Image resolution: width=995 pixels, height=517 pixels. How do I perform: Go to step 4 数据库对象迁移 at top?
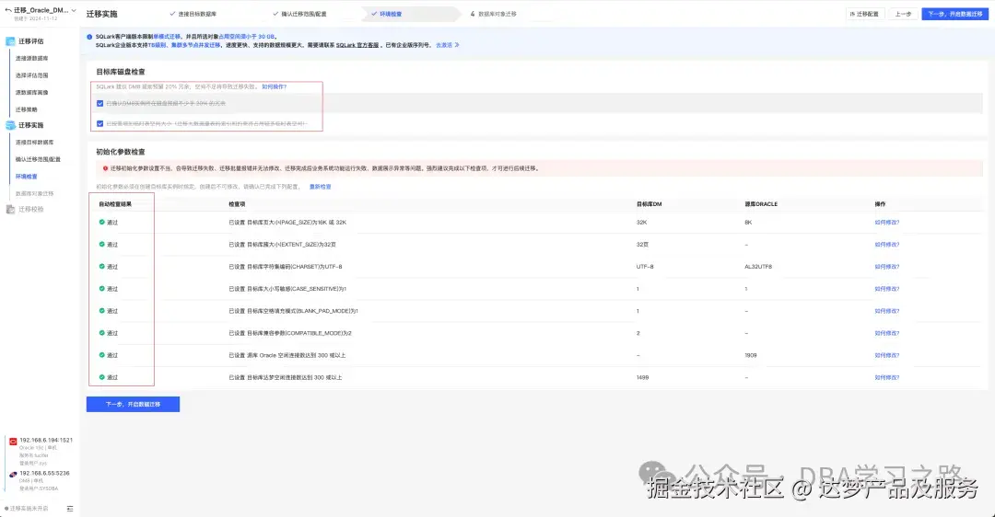point(494,14)
